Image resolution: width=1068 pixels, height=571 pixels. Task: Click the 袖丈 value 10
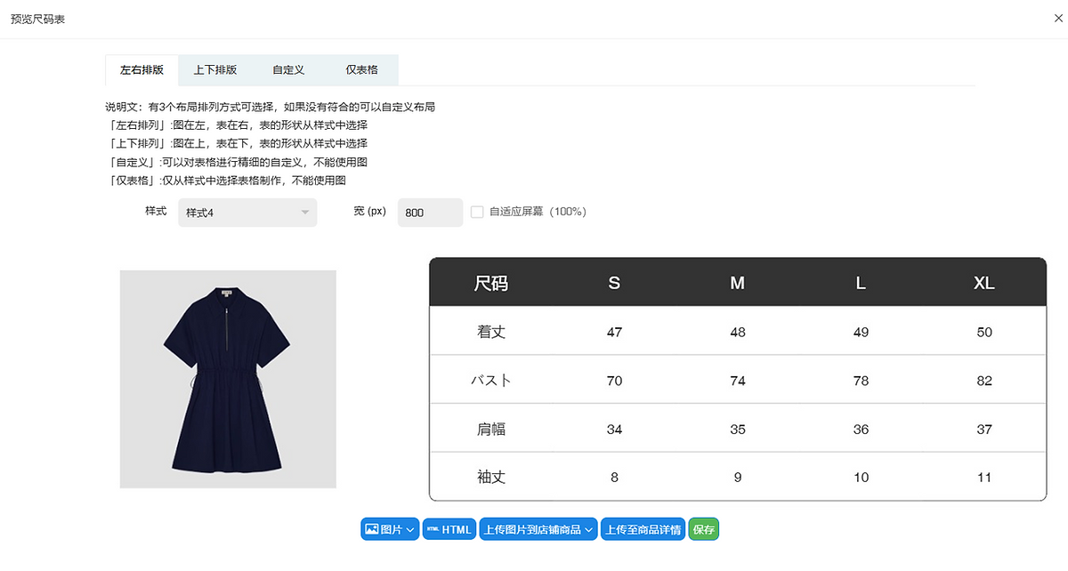click(x=861, y=477)
